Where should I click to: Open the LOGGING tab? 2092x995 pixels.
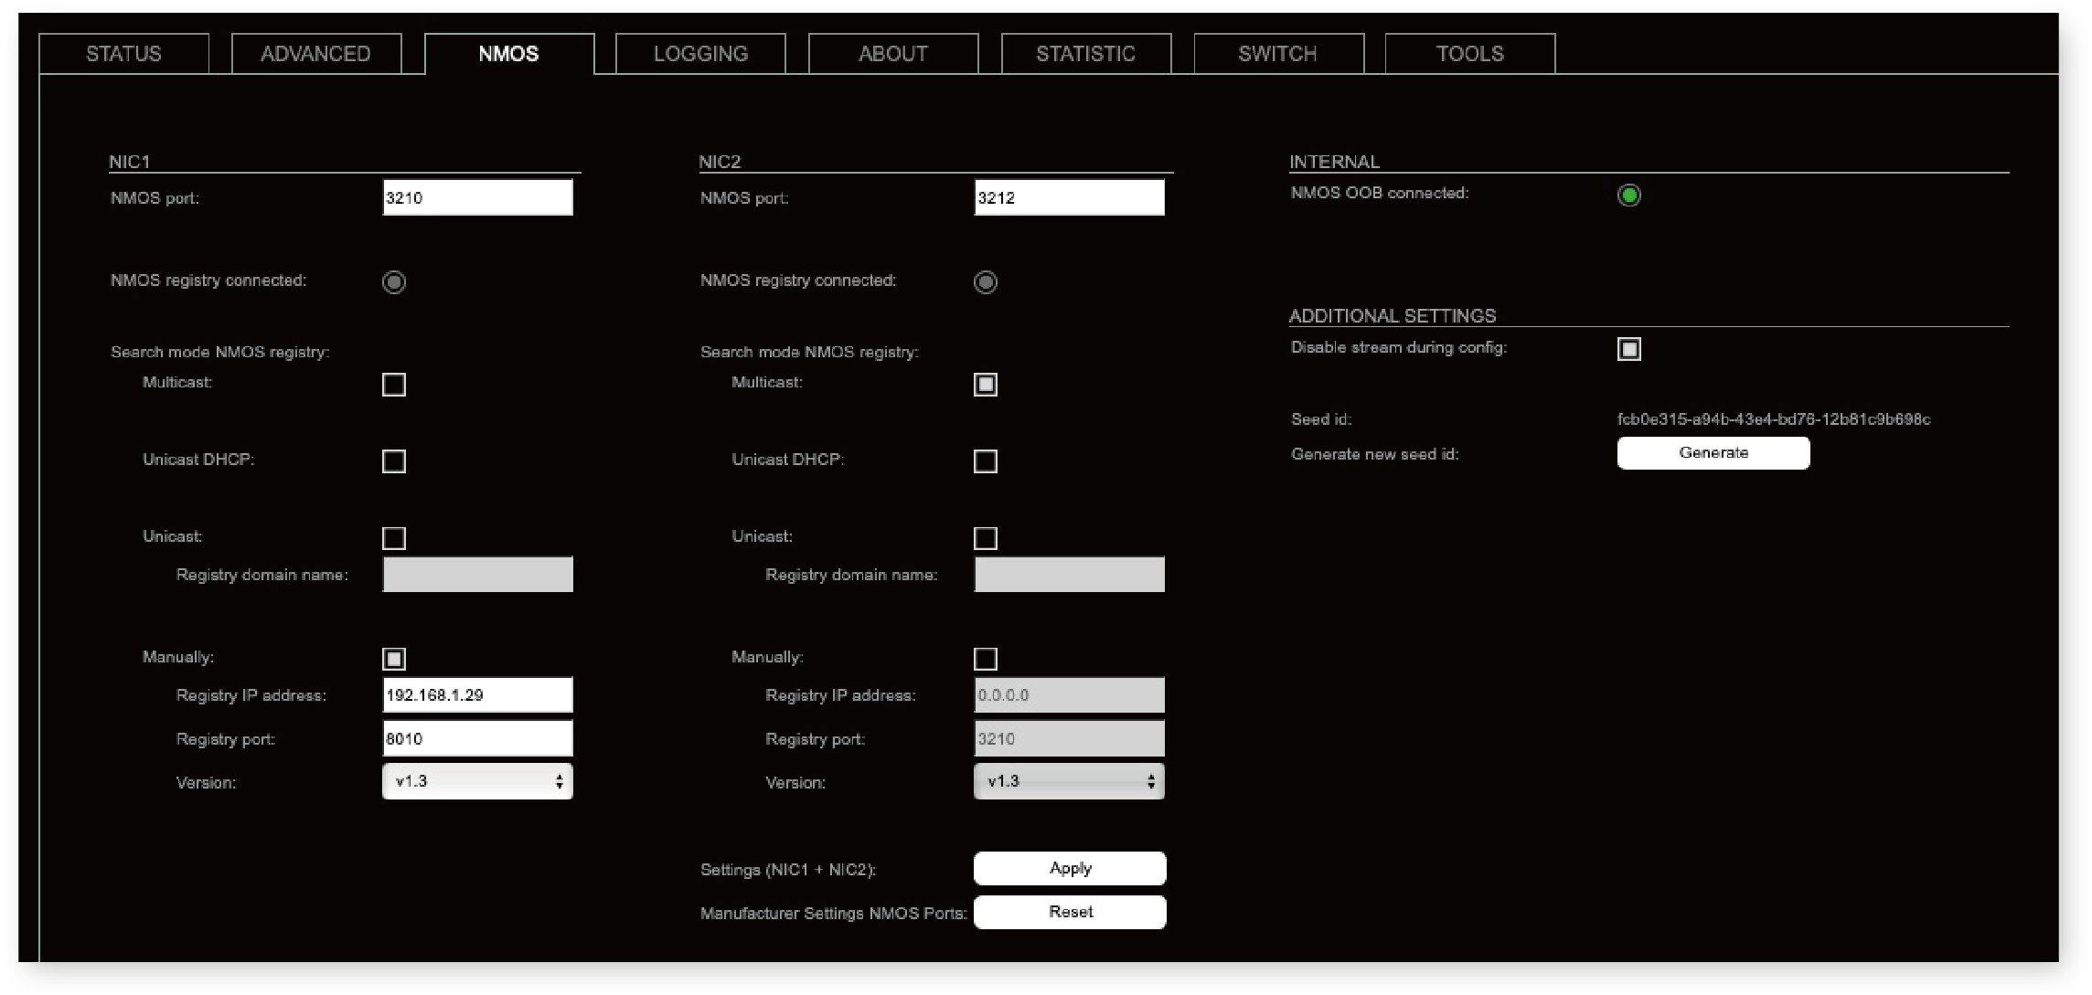tap(701, 54)
